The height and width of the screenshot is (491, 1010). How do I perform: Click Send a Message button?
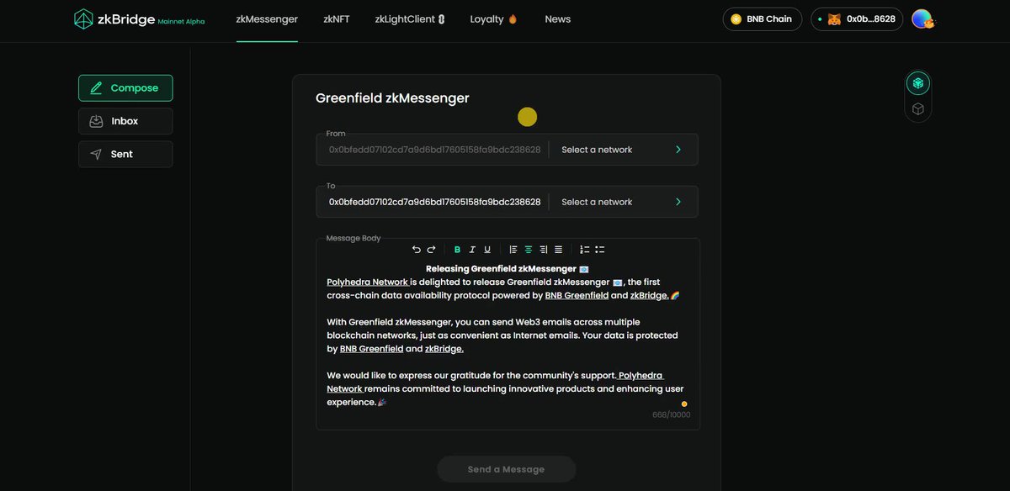[506, 469]
